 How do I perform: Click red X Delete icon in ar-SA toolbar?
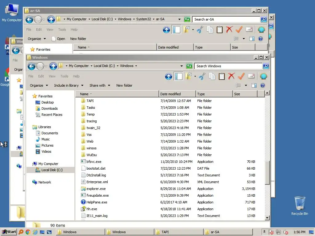pyautogui.click(x=229, y=30)
